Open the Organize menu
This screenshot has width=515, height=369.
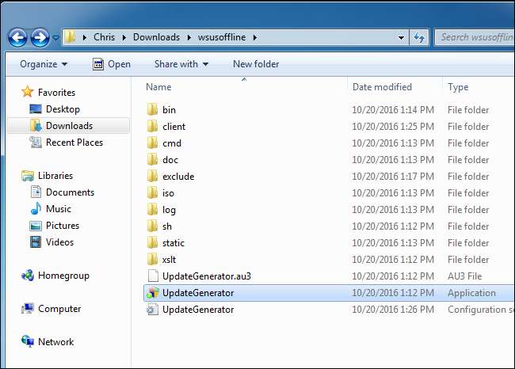click(44, 64)
